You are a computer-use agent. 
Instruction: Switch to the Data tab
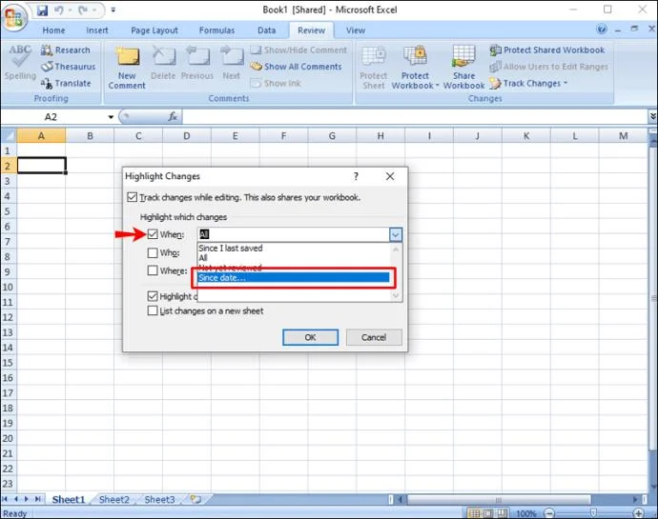coord(266,30)
